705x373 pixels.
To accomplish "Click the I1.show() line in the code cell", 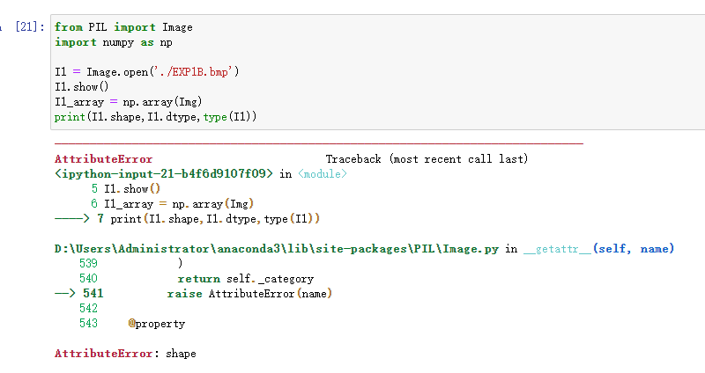I will pyautogui.click(x=82, y=86).
